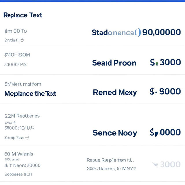Viewport: 185px width, 185px height.
Task: Select the $ 3000 amount in Seaid Proon row
Action: 165,62
